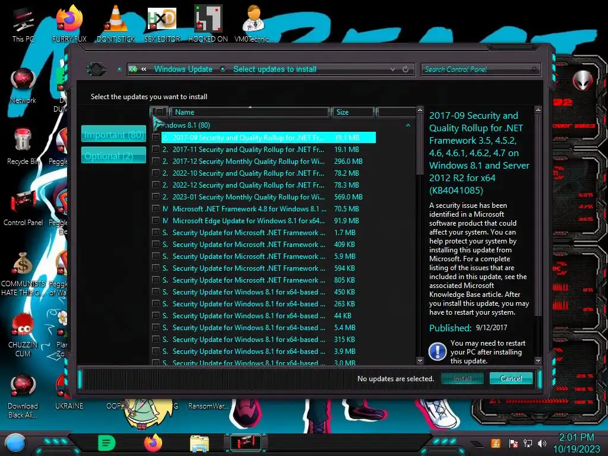Select the 5.4 MB Security Update for Windows 8.1

point(264,328)
